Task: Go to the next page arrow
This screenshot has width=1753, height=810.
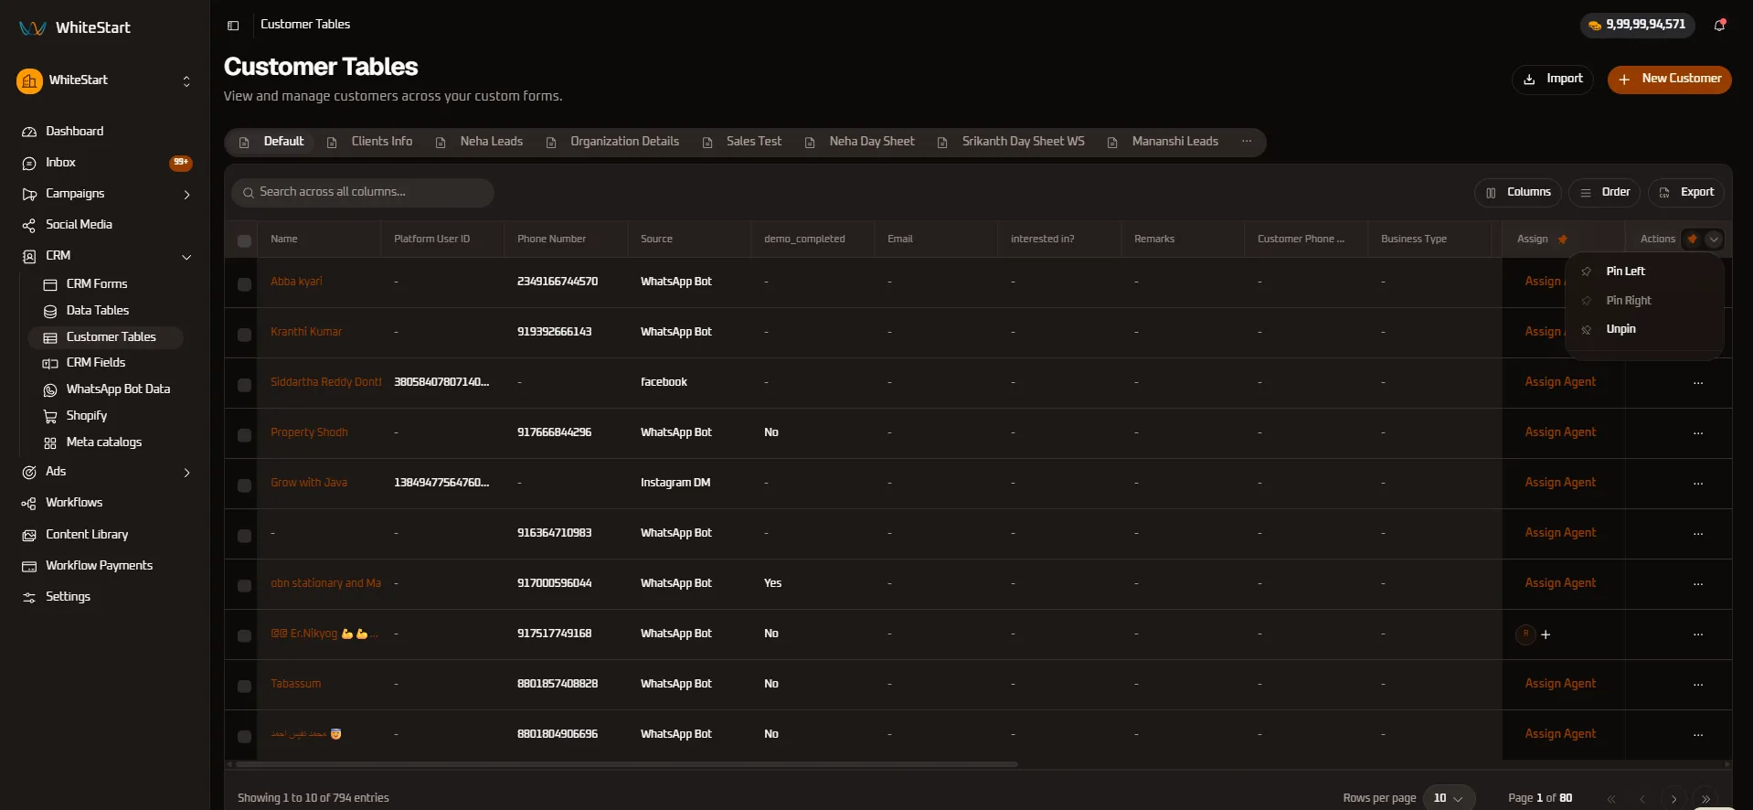Action: pyautogui.click(x=1673, y=798)
